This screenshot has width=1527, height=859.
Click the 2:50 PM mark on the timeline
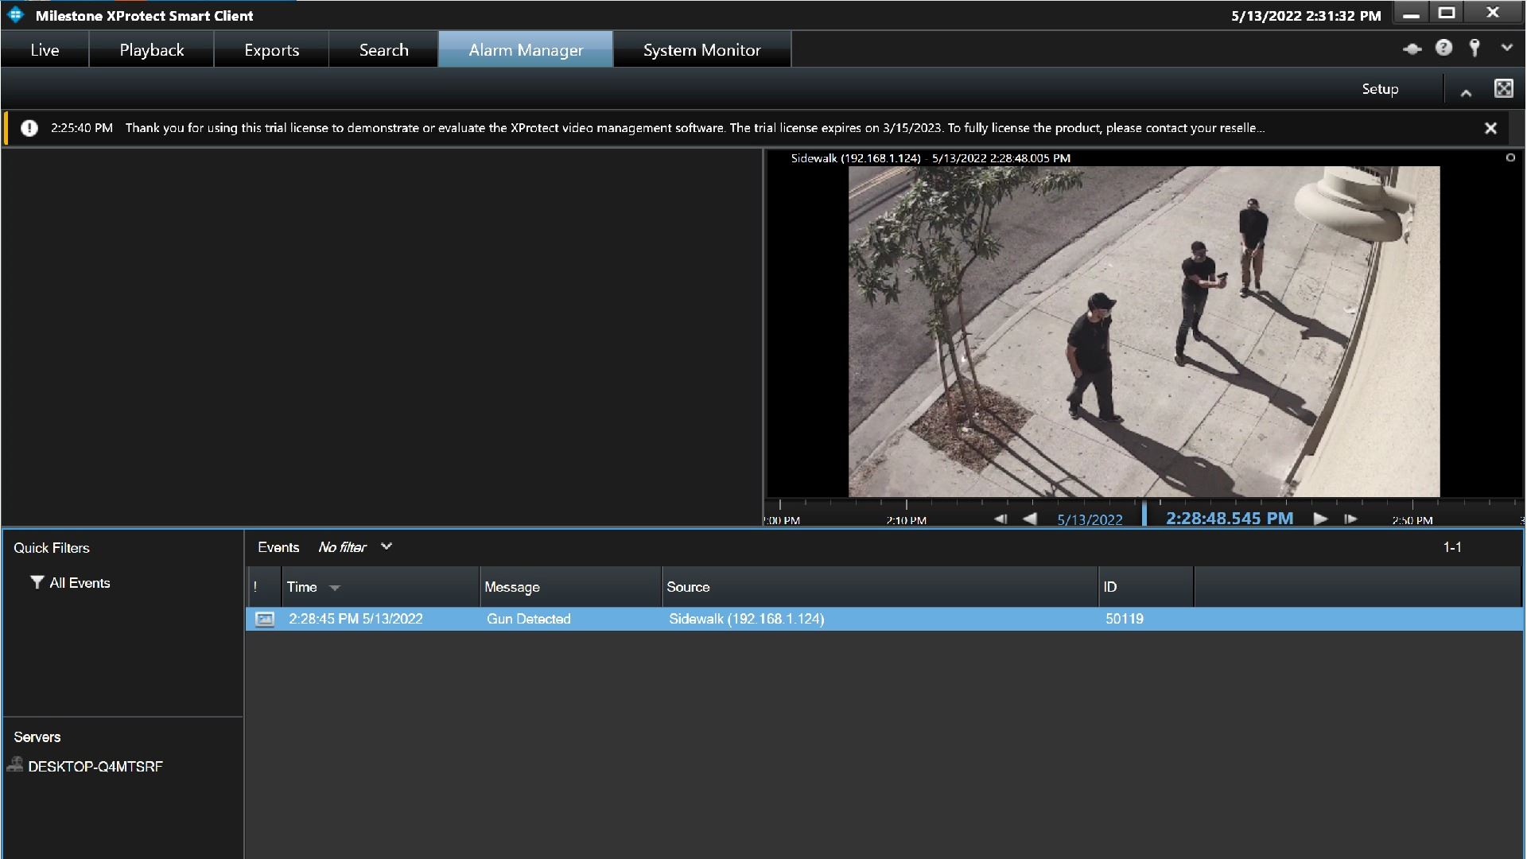[1412, 520]
